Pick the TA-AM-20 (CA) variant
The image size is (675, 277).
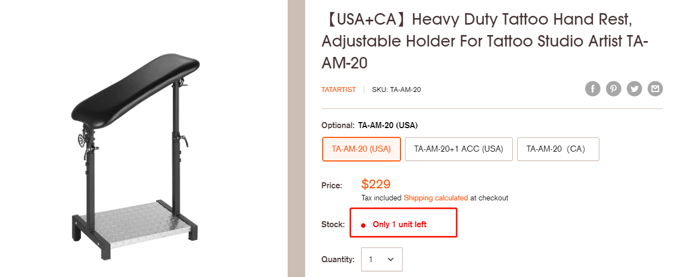coord(558,149)
